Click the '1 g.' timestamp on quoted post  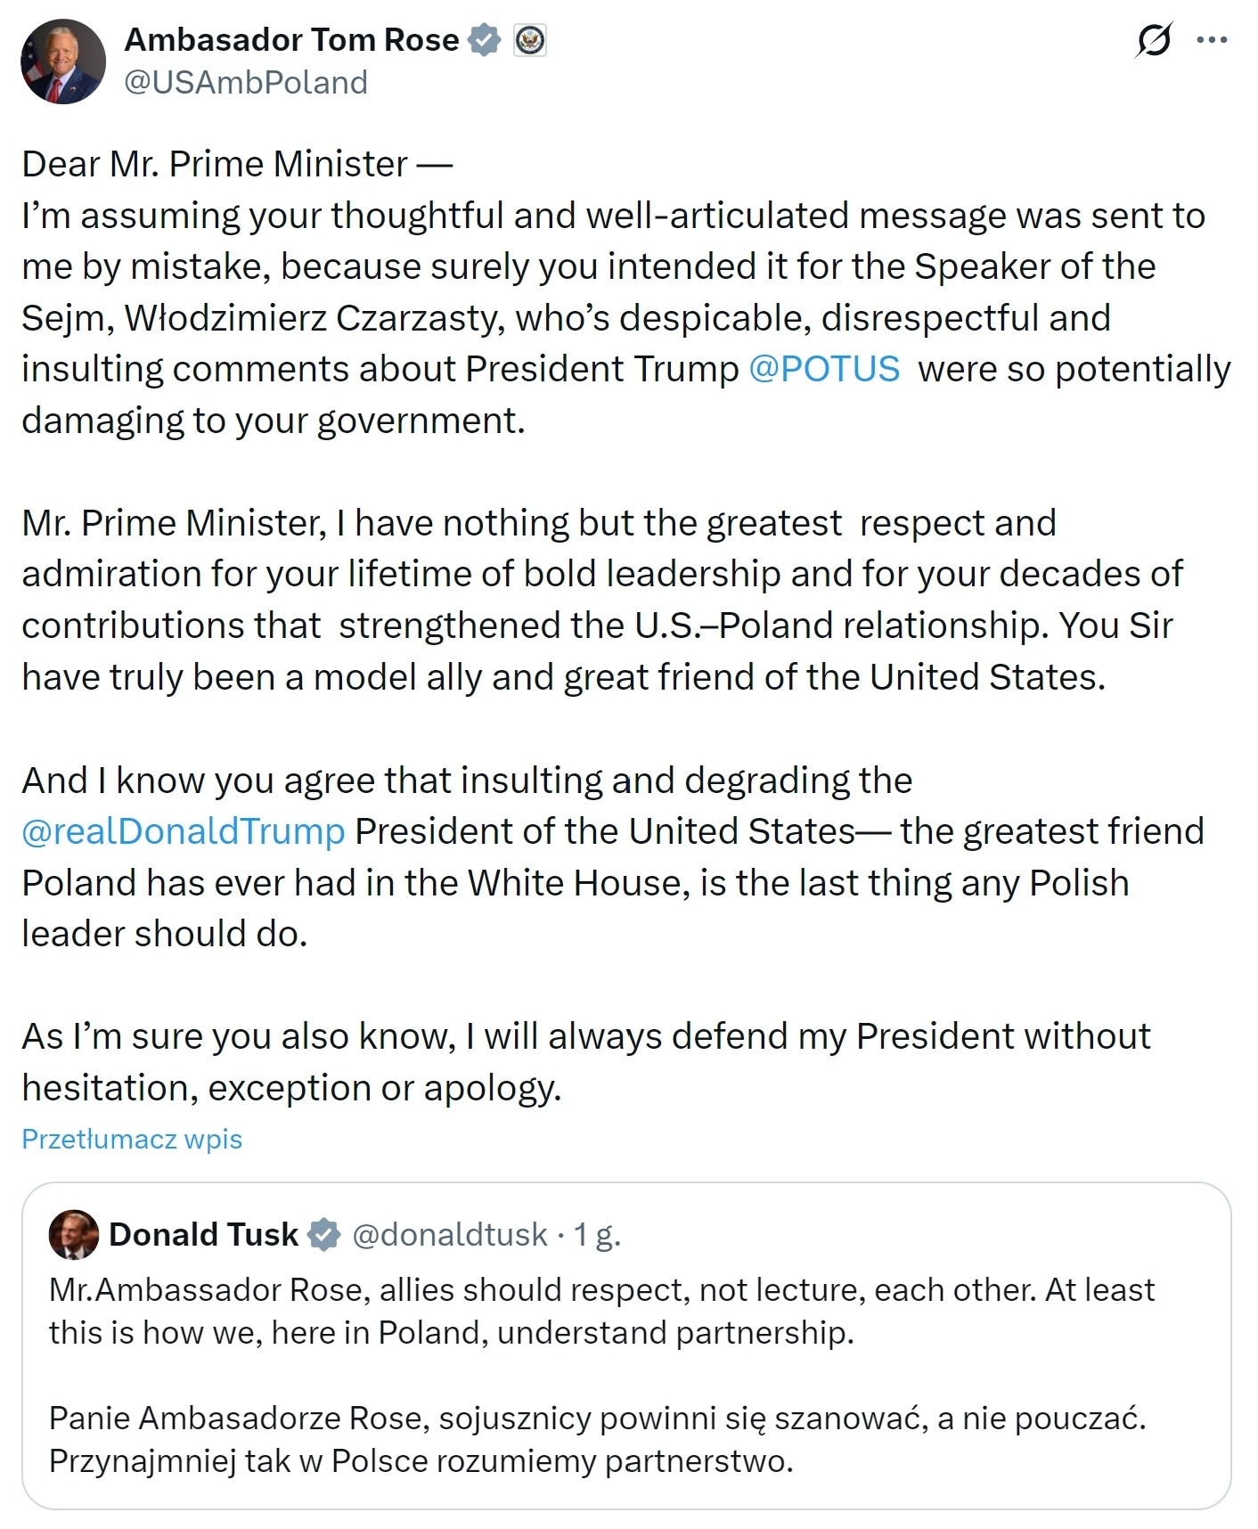click(597, 1234)
